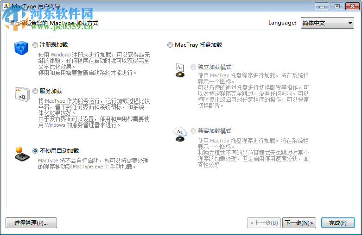Click the 兼容加载模式 description paragraph
362x235 pixels.
click(x=253, y=153)
